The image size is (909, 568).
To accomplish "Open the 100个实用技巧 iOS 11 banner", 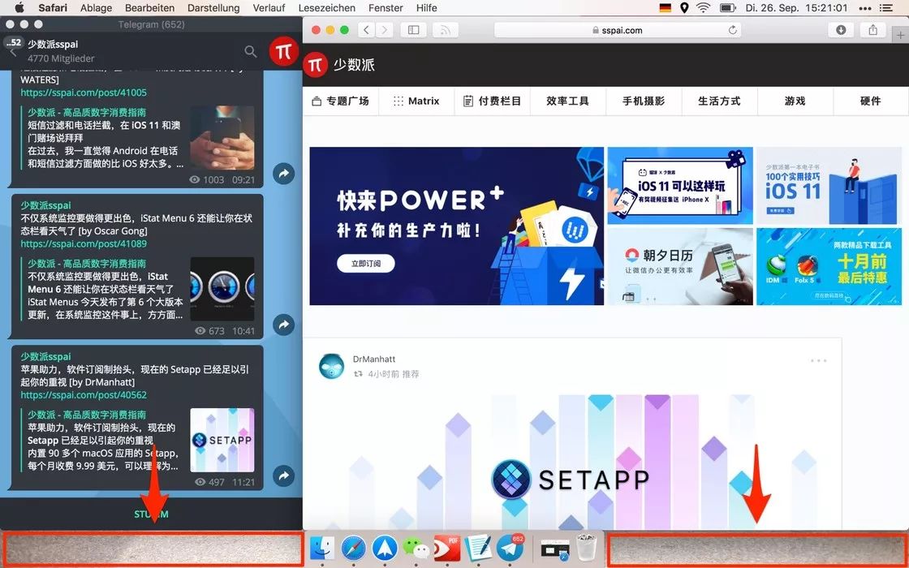I will (x=829, y=186).
